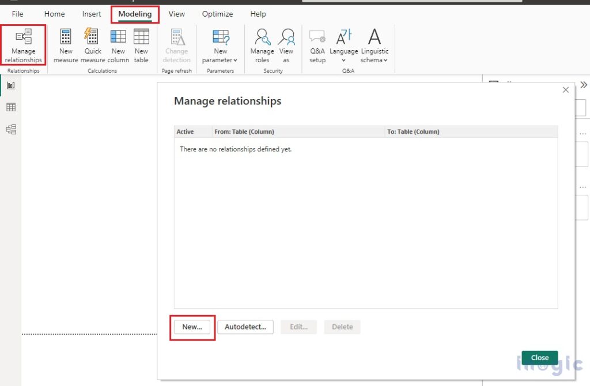Image resolution: width=590 pixels, height=386 pixels.
Task: Open the Language dropdown
Action: [344, 46]
